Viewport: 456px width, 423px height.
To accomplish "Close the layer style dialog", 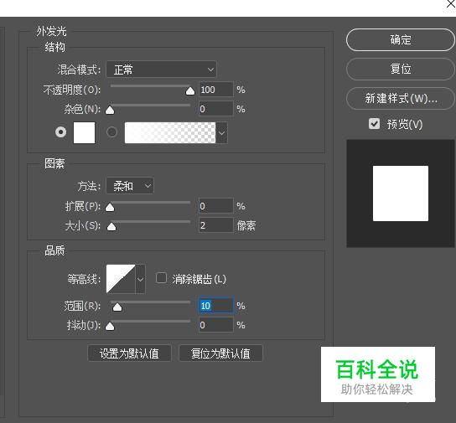I will pos(451,4).
